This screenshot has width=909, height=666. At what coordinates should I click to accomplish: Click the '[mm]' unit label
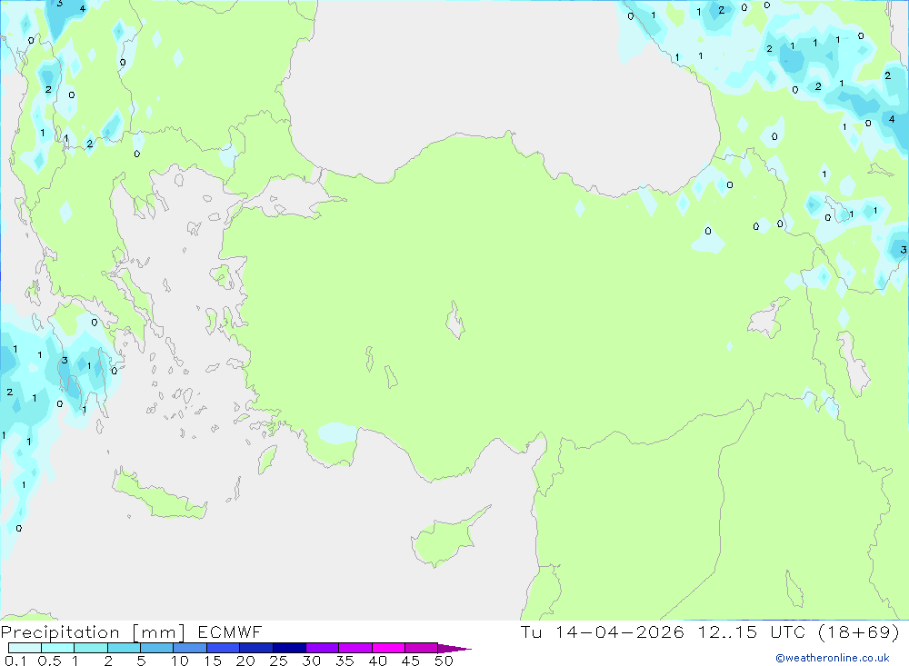click(x=159, y=632)
